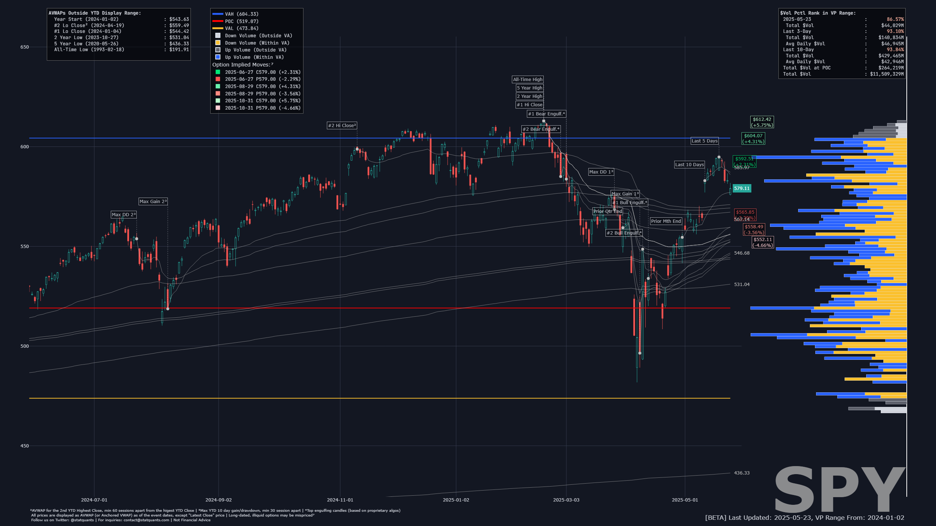936x526 pixels.
Task: Click the 2024-07-01 date axis label
Action: 94,500
